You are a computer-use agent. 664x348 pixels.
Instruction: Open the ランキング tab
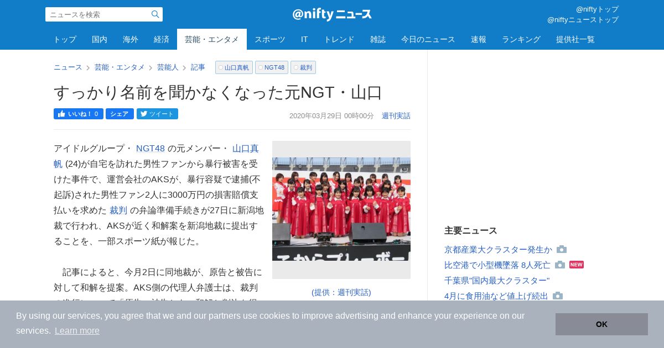coord(521,39)
